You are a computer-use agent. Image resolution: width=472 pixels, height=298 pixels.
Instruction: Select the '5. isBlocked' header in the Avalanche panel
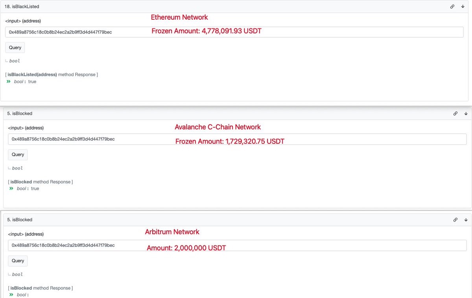pyautogui.click(x=20, y=113)
